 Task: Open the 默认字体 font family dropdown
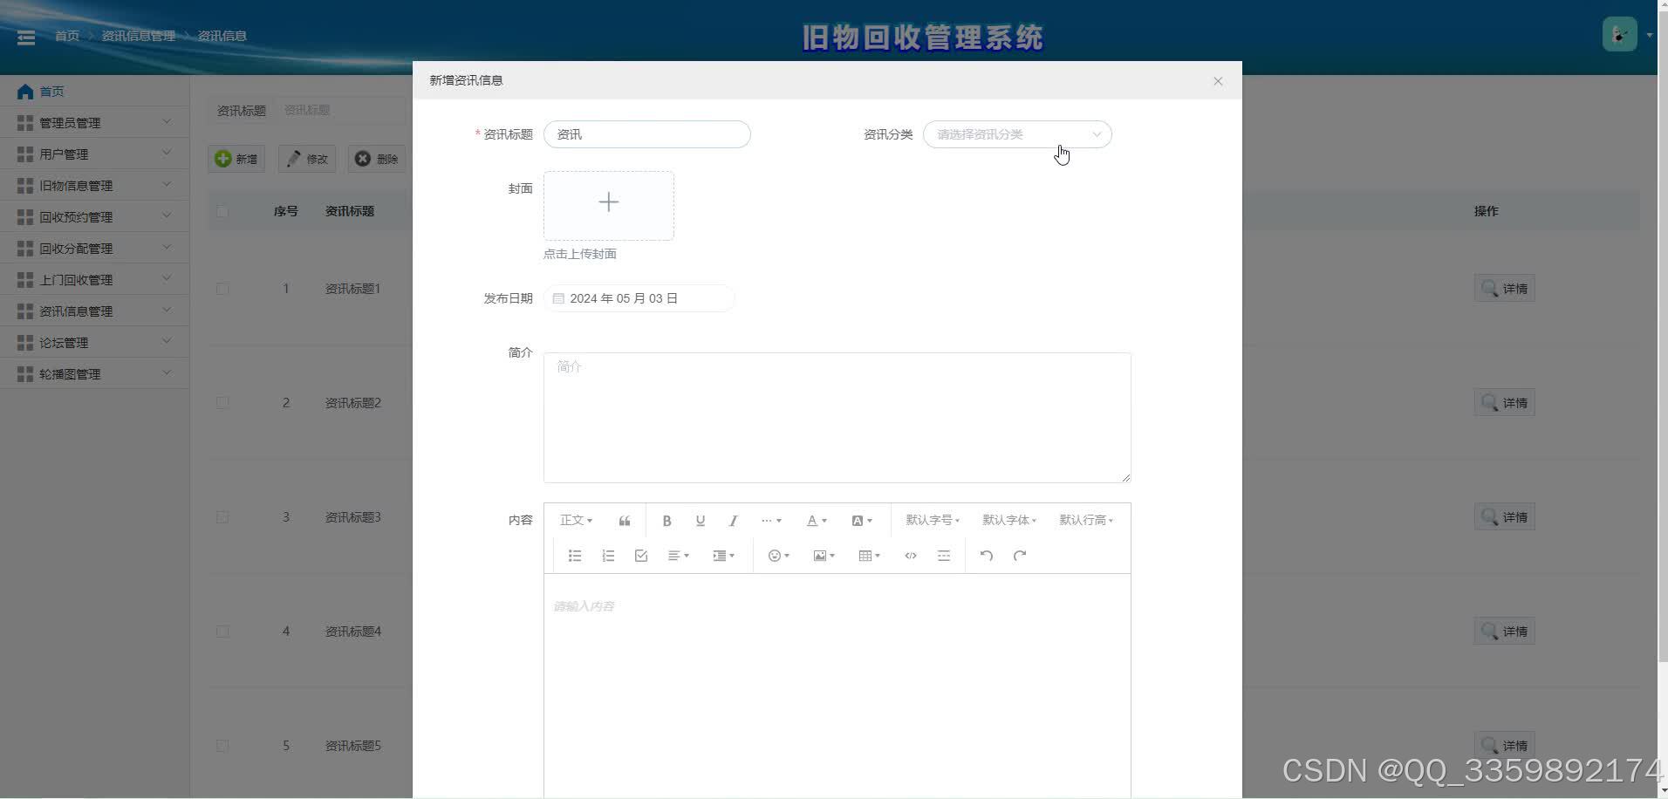(1009, 521)
